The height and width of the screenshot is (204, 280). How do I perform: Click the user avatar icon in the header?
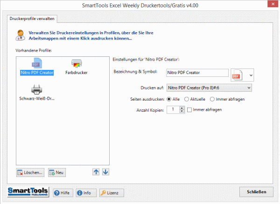point(21,35)
